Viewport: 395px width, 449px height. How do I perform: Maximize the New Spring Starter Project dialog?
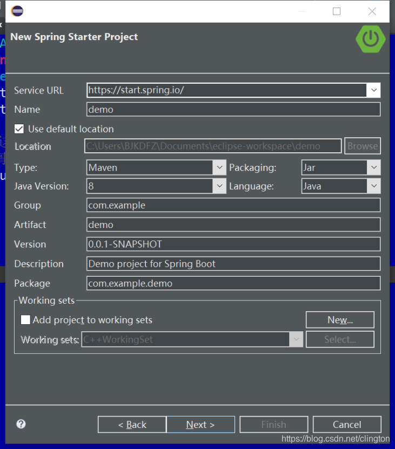pyautogui.click(x=337, y=11)
